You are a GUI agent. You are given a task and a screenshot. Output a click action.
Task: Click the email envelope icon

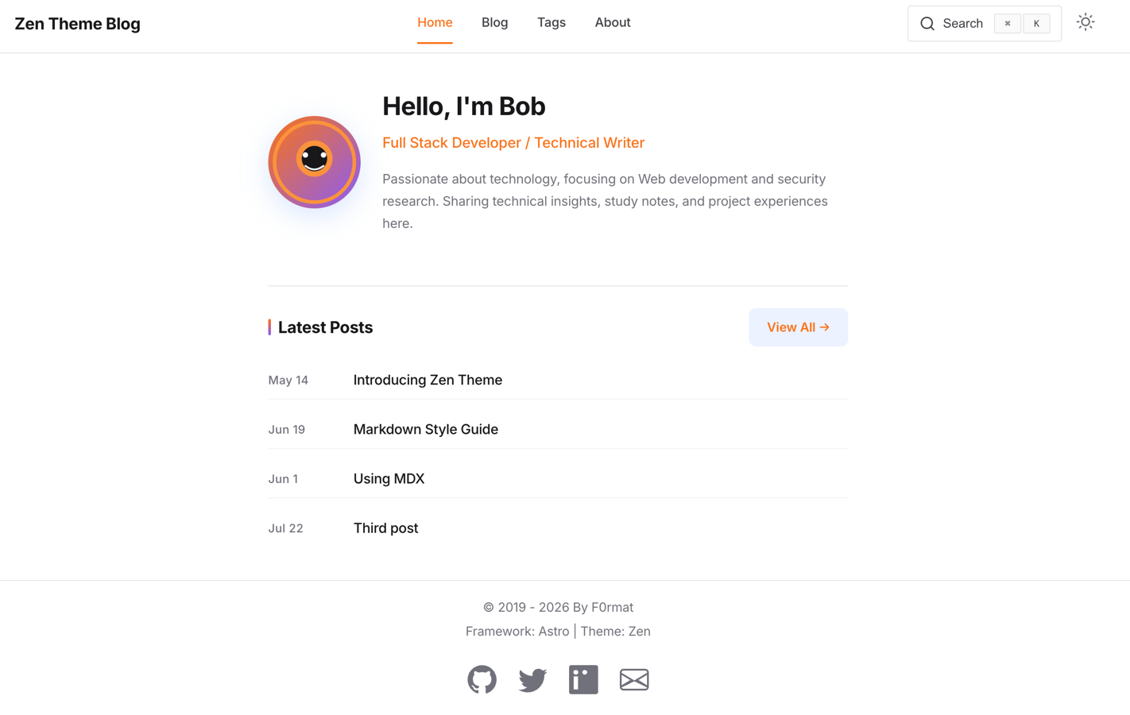(x=634, y=679)
